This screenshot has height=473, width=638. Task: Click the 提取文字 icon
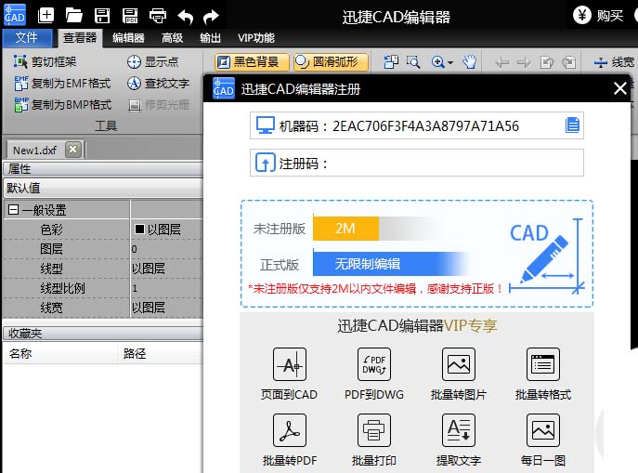click(459, 430)
